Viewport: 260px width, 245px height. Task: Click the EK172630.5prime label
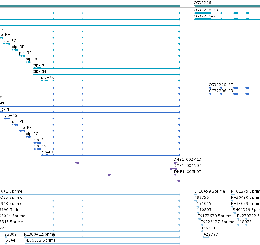[214, 216]
